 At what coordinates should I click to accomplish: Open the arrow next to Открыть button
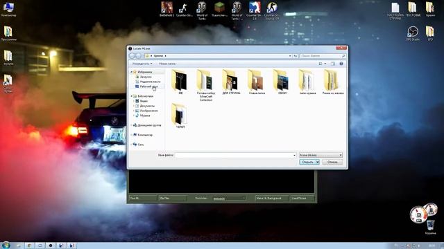318,162
